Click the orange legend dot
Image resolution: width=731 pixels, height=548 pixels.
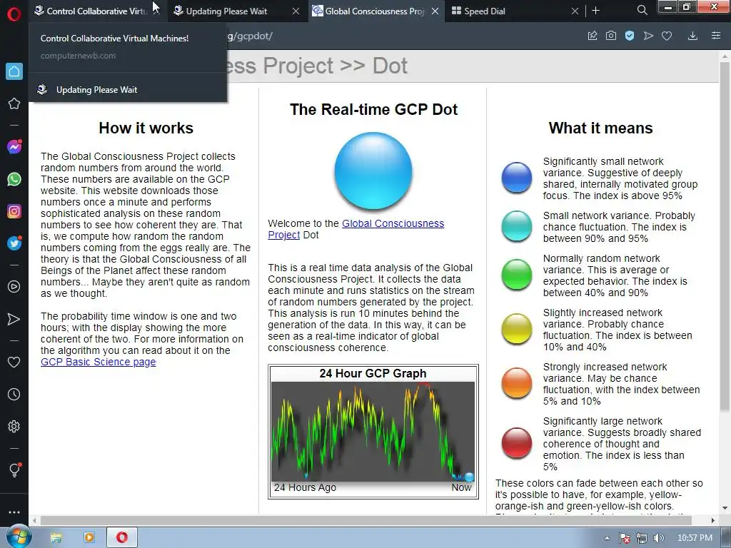517,383
